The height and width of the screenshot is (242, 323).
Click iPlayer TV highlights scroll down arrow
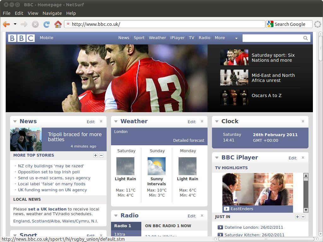pyautogui.click(x=306, y=210)
